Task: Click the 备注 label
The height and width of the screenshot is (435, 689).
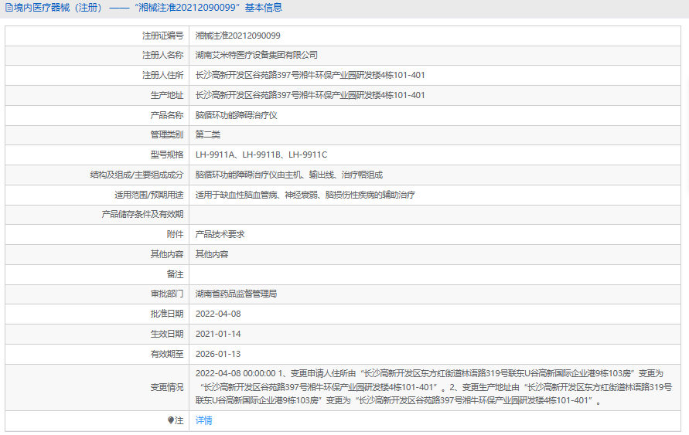Action: click(x=176, y=274)
